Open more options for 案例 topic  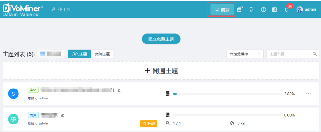pos(309,94)
